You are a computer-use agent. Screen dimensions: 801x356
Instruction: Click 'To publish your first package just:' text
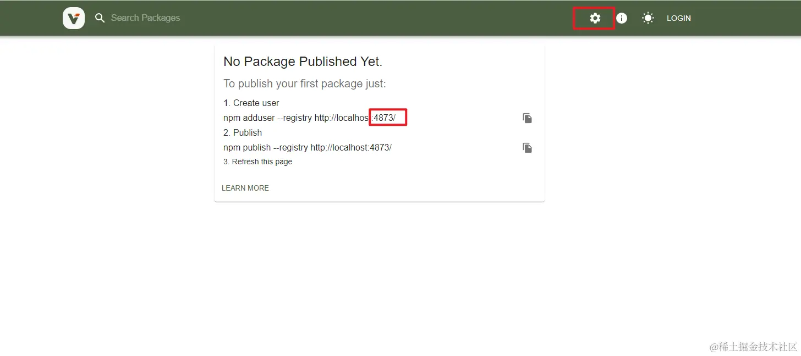click(x=305, y=84)
